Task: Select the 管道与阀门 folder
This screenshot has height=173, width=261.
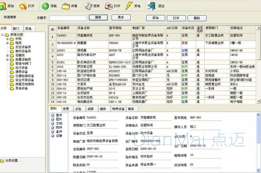Action: [20, 63]
